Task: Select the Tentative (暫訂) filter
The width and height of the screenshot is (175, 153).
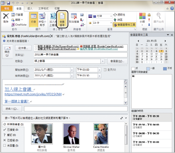Action: 10,135
